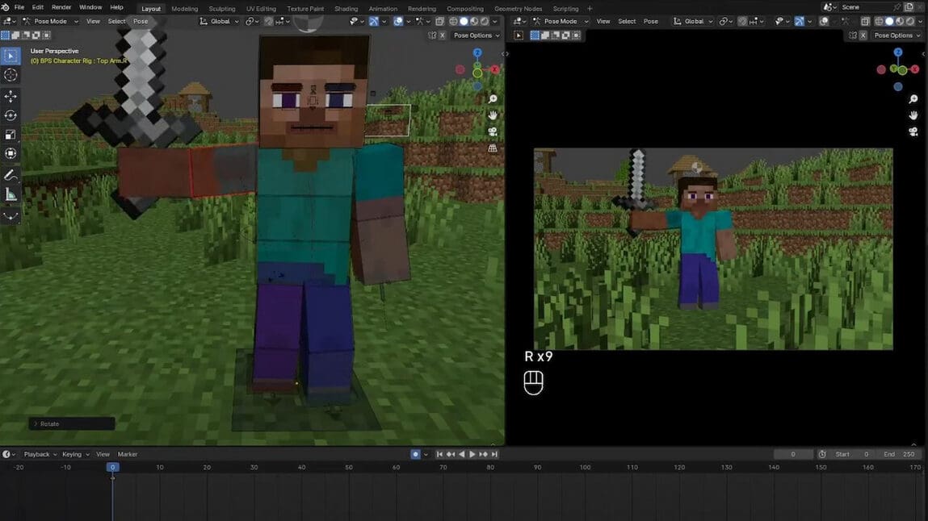Toggle X-ray mode in right viewport header

(865, 21)
